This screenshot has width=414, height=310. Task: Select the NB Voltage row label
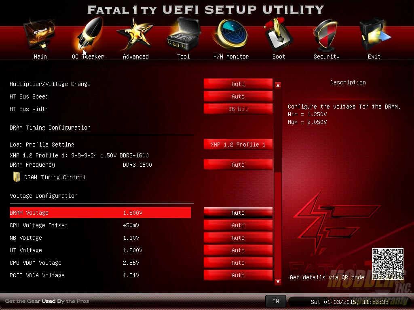tap(26, 238)
